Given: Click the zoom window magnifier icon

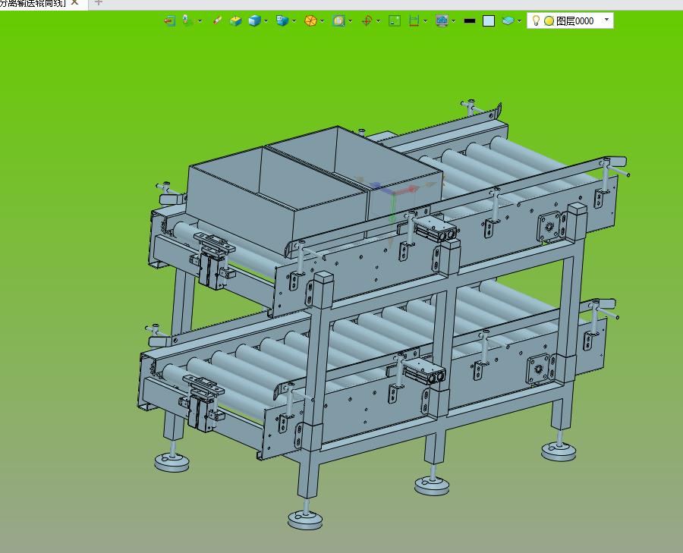Looking at the screenshot, I should click(x=338, y=20).
